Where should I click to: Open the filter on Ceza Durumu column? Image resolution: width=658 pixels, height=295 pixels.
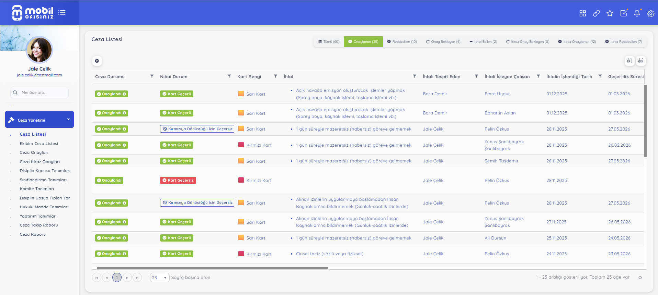coord(152,76)
